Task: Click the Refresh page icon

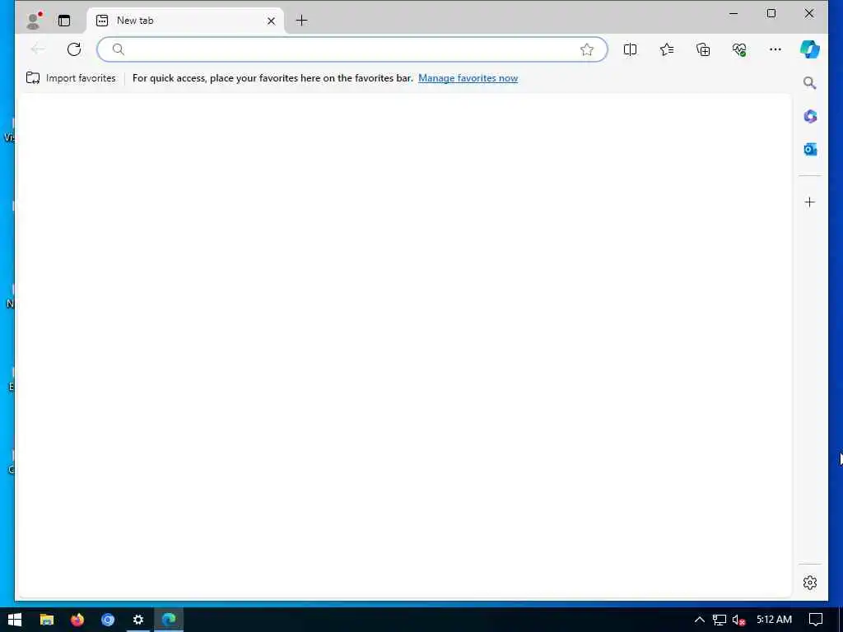Action: (x=74, y=49)
